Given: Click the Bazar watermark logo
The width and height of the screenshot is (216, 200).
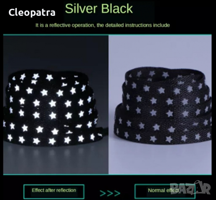Looking at the screenshot, I should (190, 187).
